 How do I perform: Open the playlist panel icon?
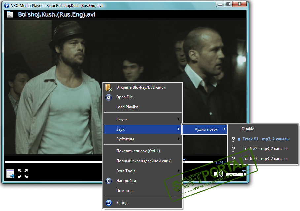click(x=10, y=173)
